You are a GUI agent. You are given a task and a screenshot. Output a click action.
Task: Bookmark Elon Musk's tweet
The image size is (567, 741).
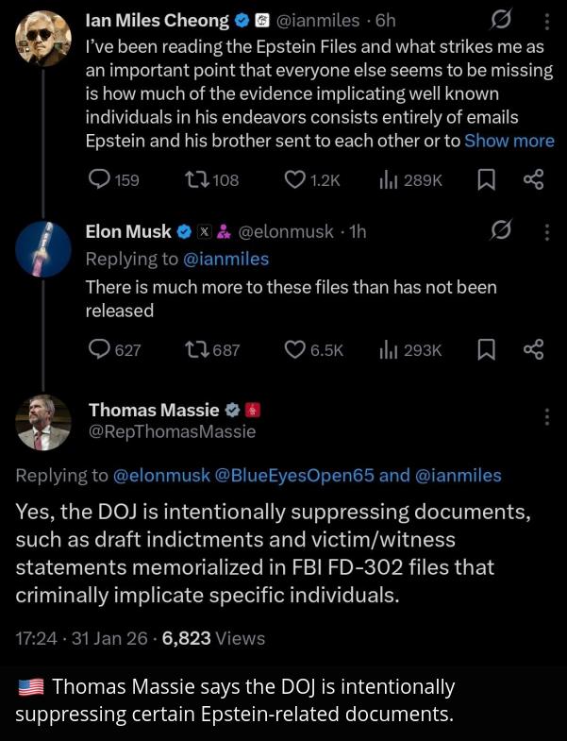(486, 350)
